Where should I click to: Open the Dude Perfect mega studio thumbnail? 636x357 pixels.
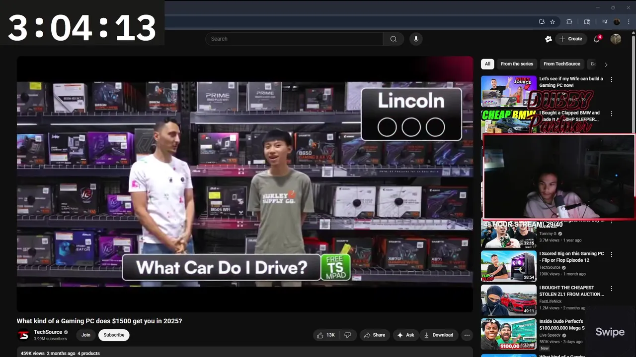point(508,334)
